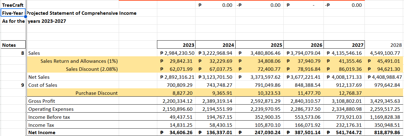Click operating expenses value 2,239,970.95
The image size is (404, 136).
coord(260,109)
